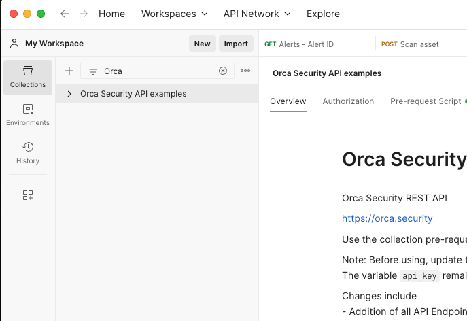Go forward with the right arrow
This screenshot has width=467, height=321.
[x=84, y=14]
